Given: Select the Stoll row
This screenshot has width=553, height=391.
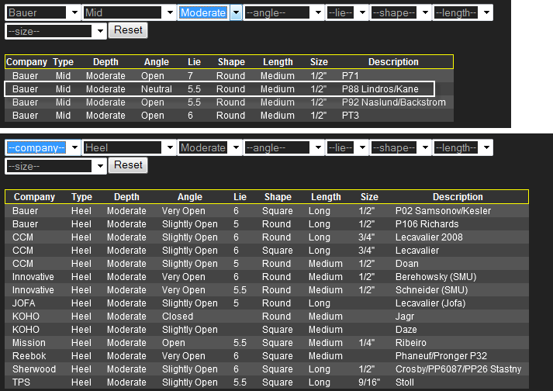Looking at the screenshot, I should pyautogui.click(x=267, y=382).
